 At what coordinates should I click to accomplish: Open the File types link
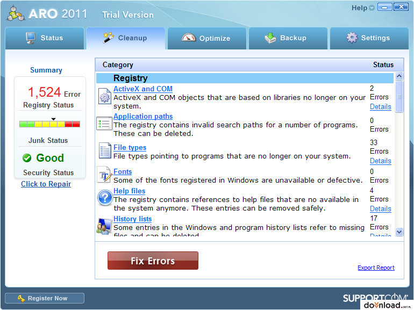pos(130,148)
